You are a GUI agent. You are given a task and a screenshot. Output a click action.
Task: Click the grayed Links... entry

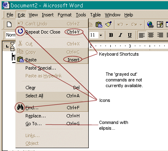coord(52,135)
